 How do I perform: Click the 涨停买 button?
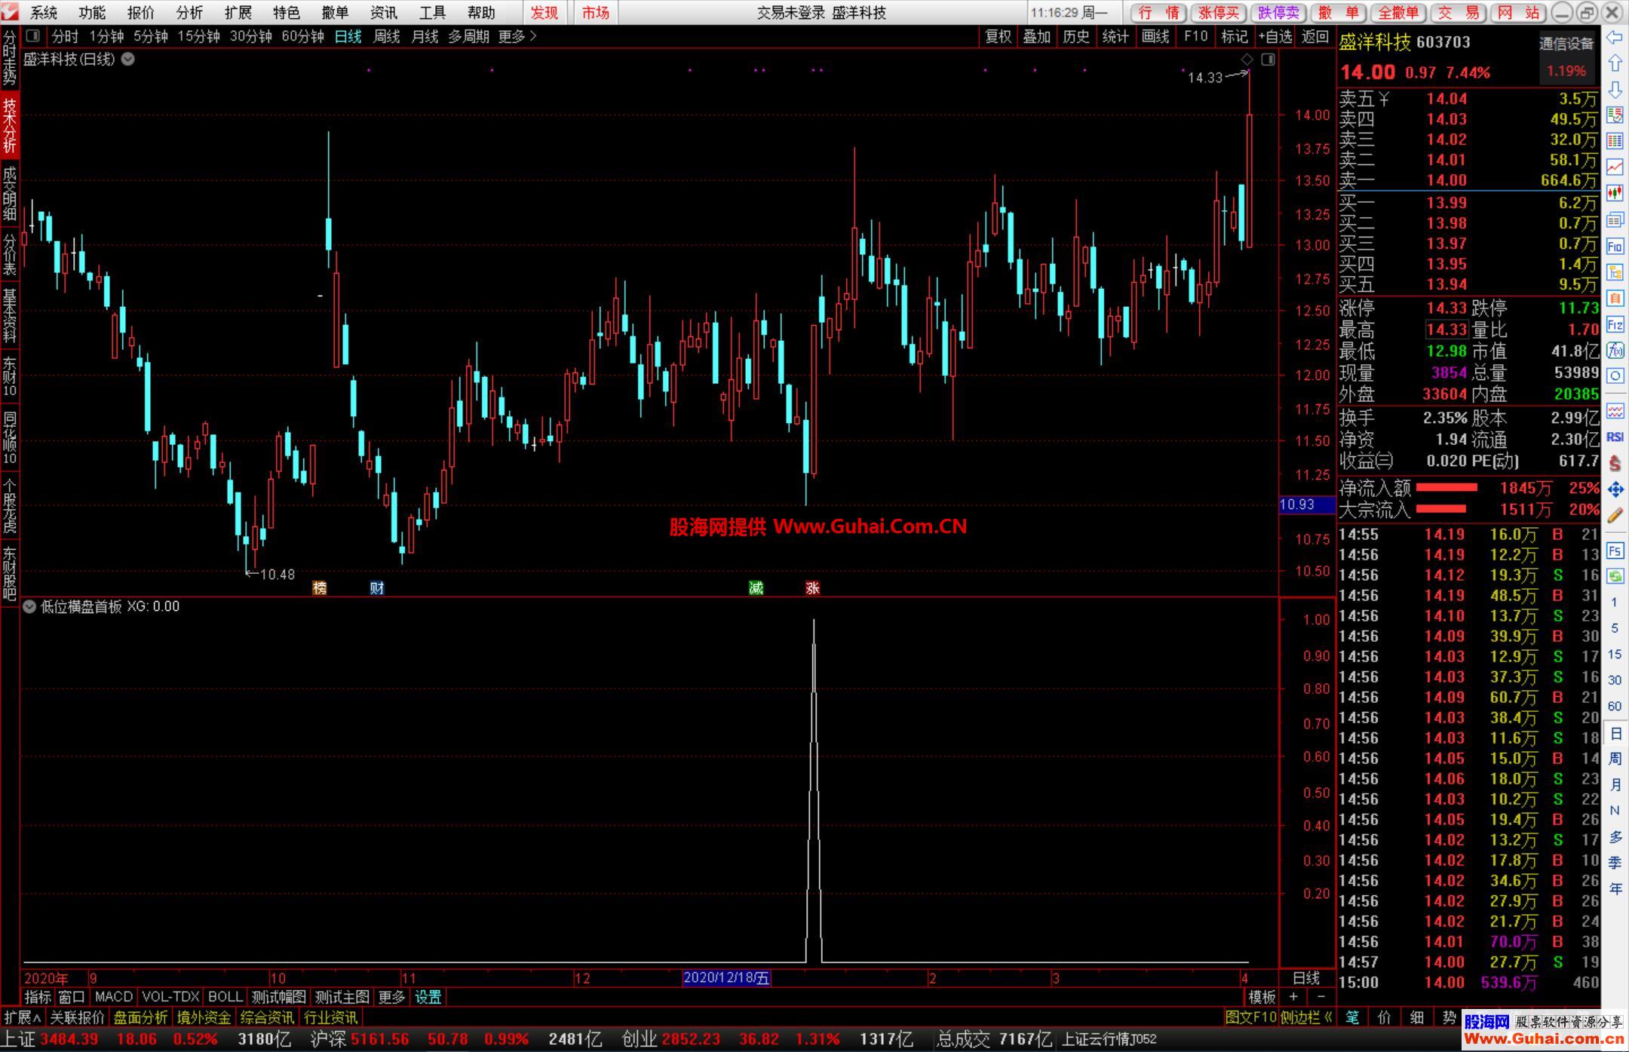point(1219,13)
